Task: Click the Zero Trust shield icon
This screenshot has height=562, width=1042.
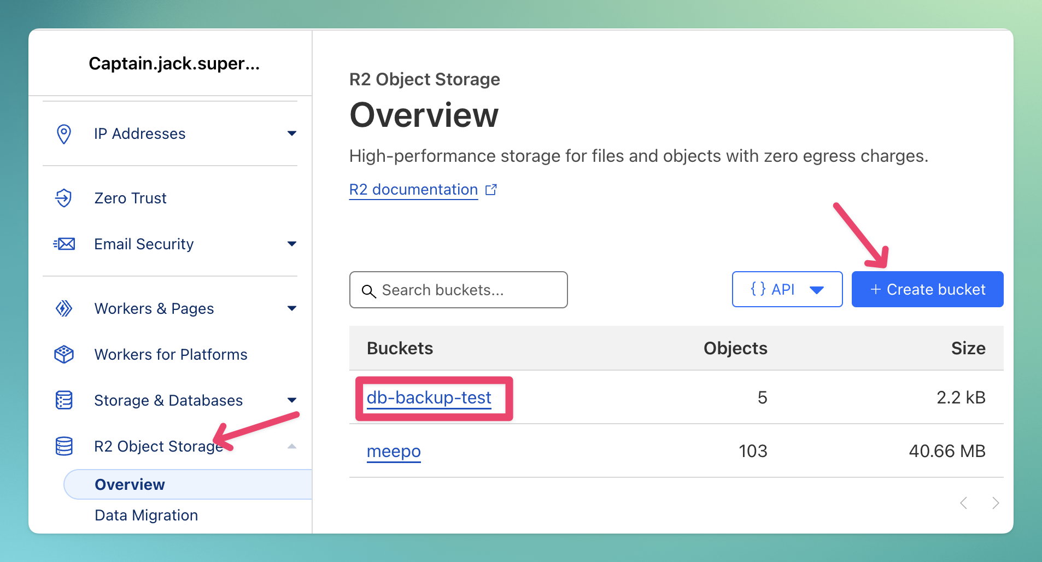Action: (64, 198)
